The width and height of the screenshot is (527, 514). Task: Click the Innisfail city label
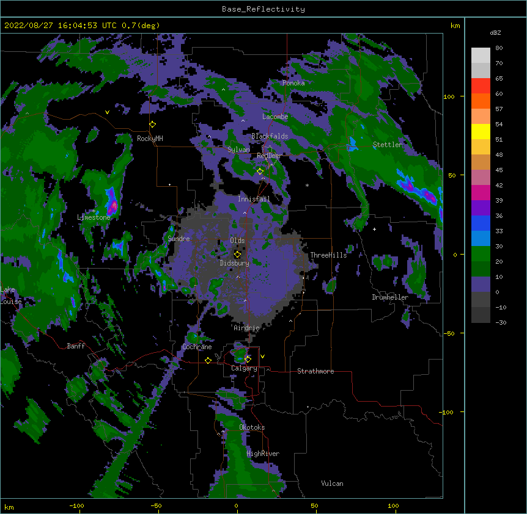click(254, 199)
